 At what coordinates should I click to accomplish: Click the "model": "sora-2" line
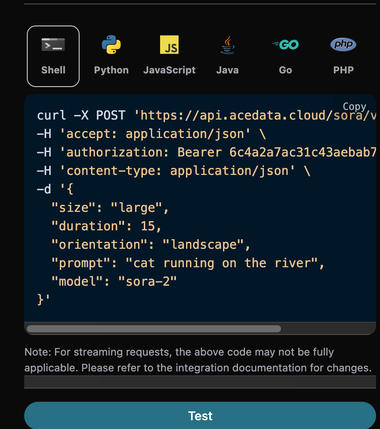(x=114, y=282)
